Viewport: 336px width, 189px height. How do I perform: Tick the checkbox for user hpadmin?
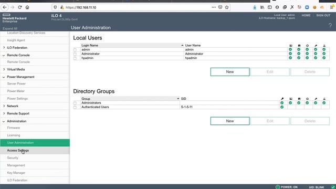click(x=75, y=58)
